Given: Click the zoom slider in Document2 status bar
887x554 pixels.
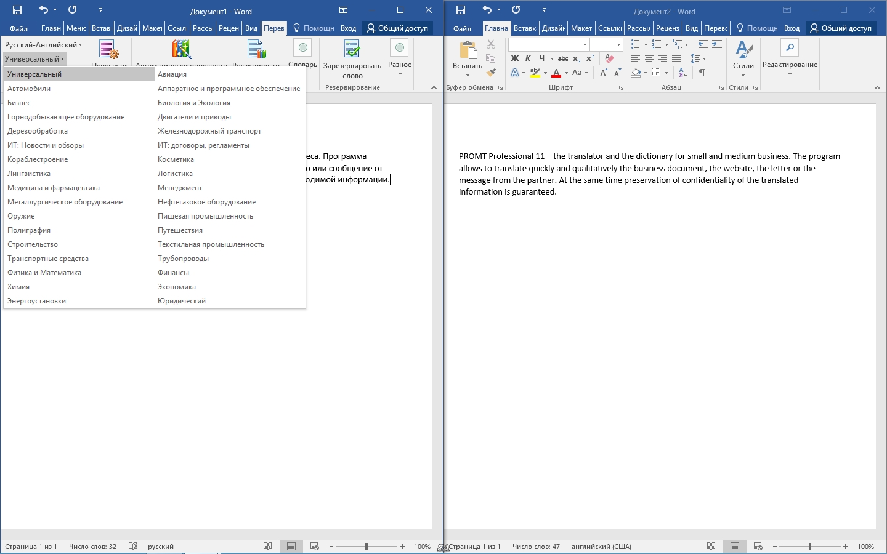Looking at the screenshot, I should [809, 547].
